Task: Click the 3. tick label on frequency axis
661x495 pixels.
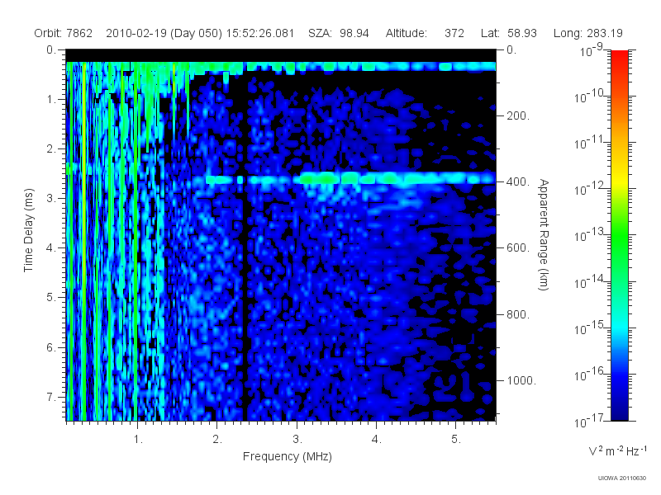Action: pos(297,440)
